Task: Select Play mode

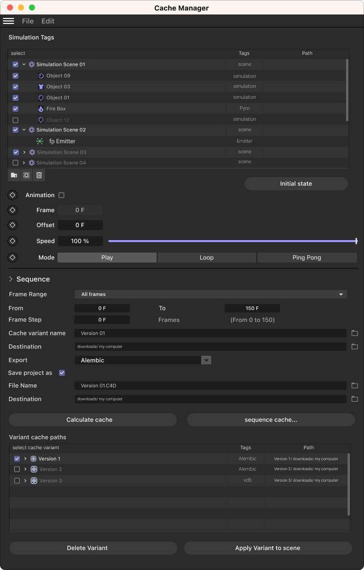Action: [107, 258]
